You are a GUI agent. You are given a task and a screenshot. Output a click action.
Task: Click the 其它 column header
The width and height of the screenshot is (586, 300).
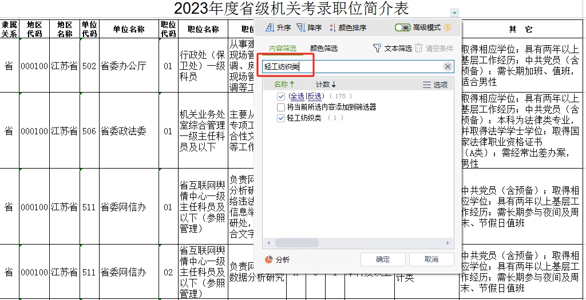pyautogui.click(x=520, y=29)
